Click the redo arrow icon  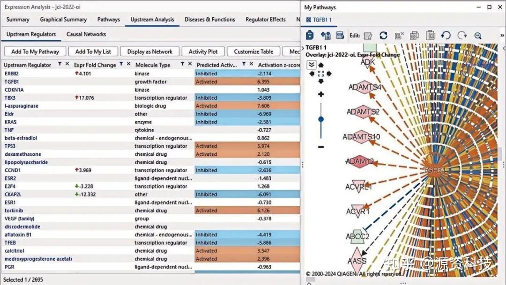(462, 35)
